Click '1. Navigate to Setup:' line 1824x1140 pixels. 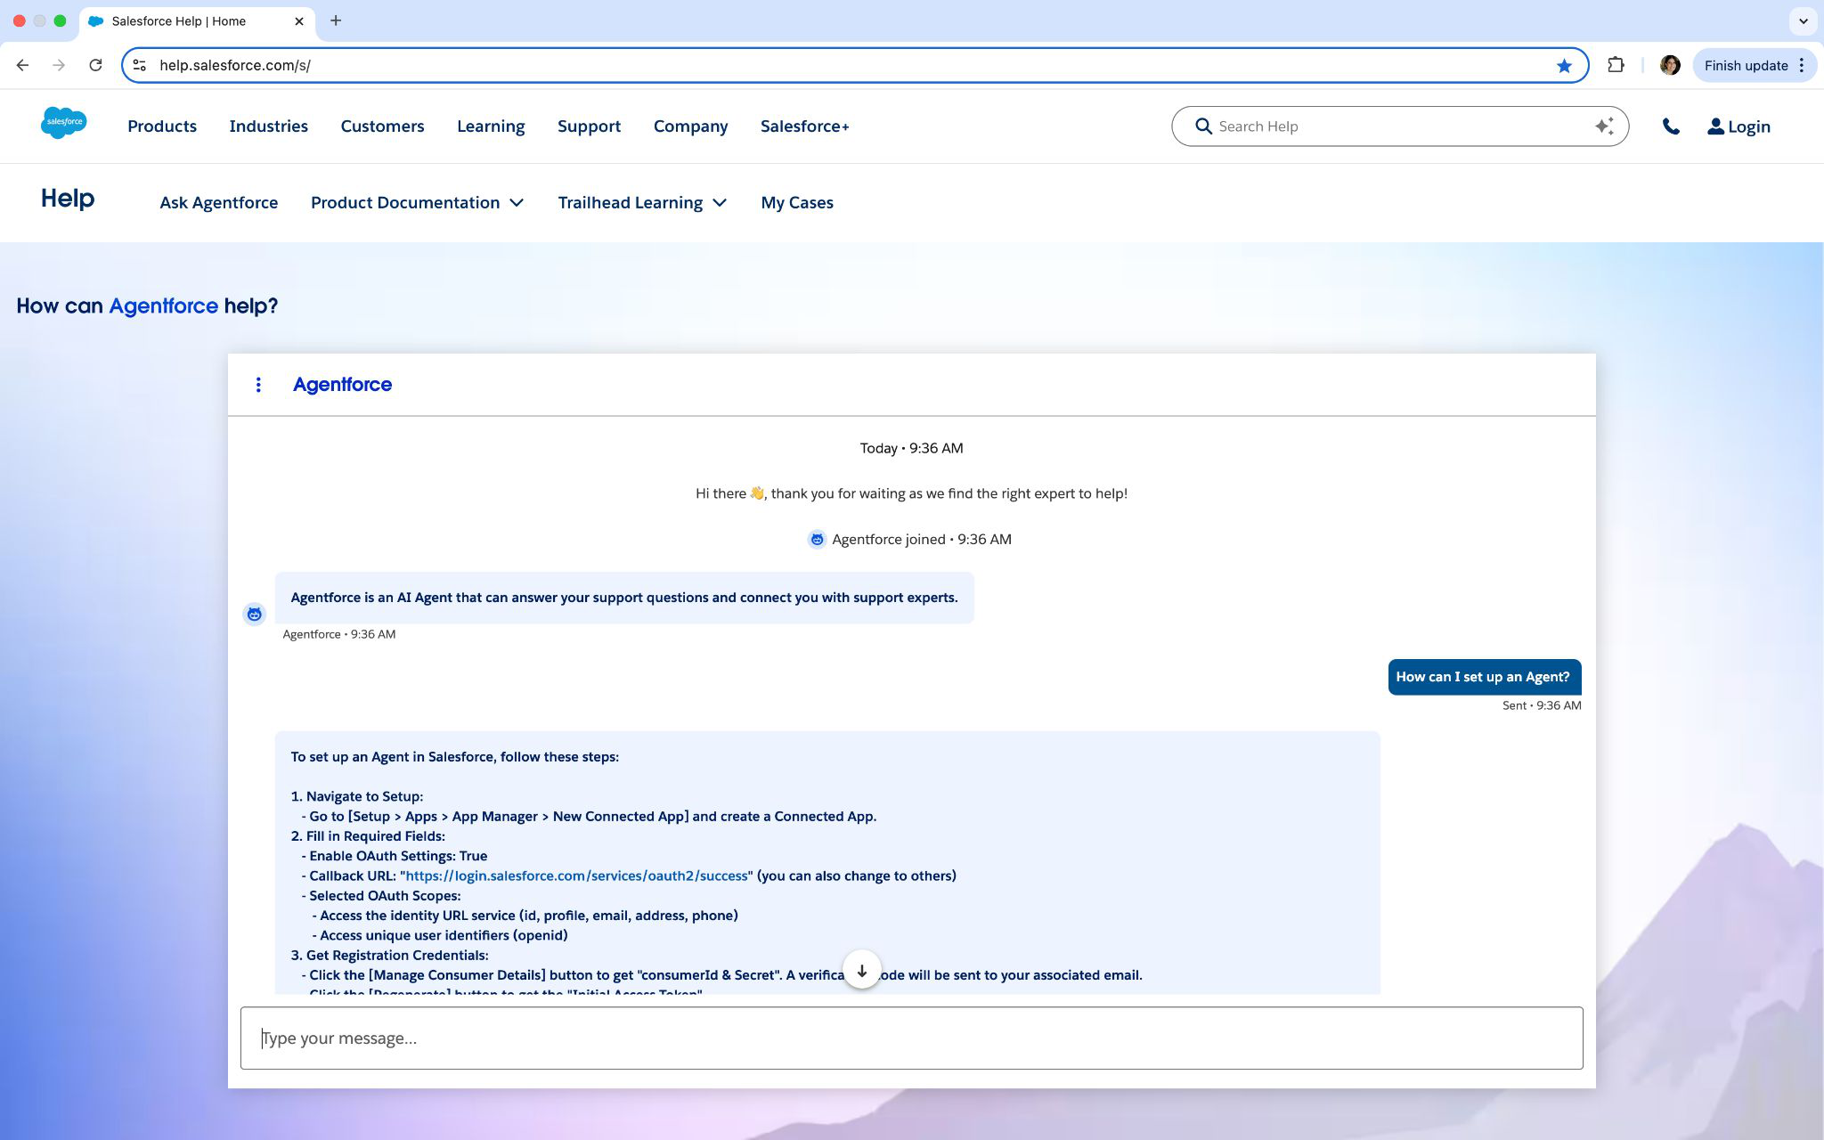pos(356,796)
